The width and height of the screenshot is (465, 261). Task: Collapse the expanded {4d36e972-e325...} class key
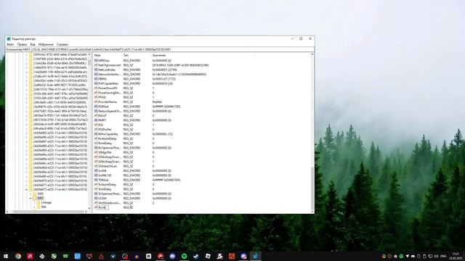point(27,189)
